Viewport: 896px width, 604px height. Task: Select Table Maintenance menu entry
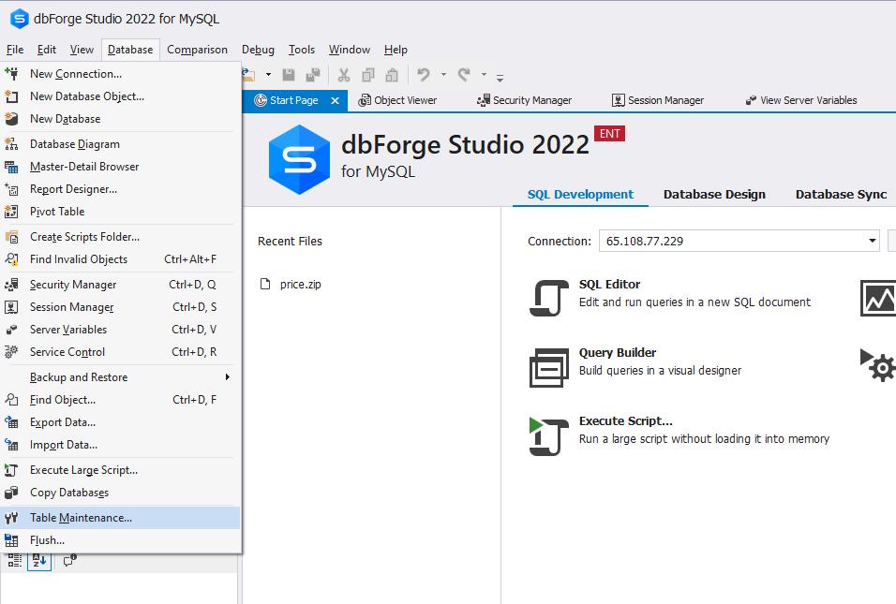point(120,518)
